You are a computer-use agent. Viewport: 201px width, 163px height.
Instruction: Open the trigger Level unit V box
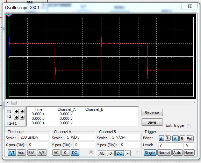[x=189, y=146]
